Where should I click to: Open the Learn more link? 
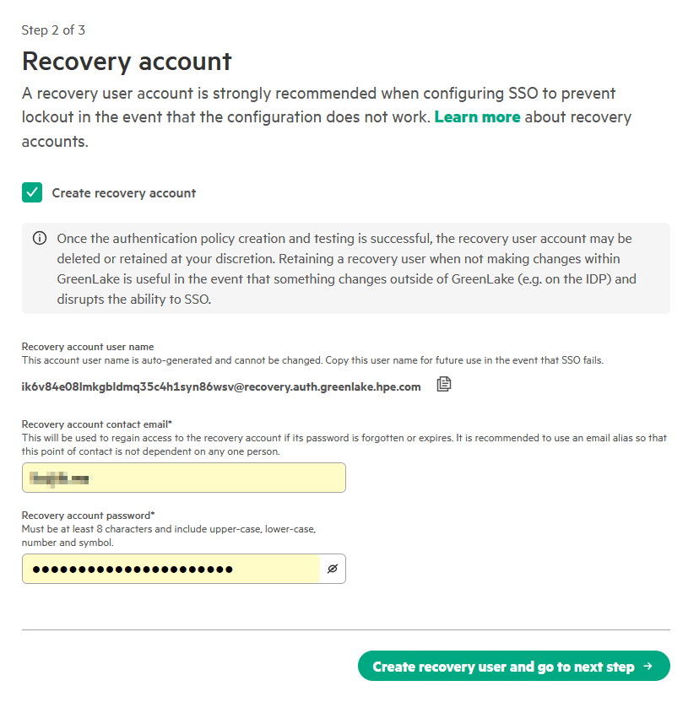pyautogui.click(x=477, y=117)
